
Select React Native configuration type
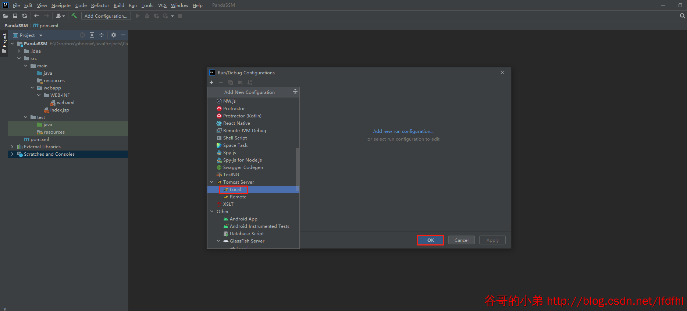253,123
